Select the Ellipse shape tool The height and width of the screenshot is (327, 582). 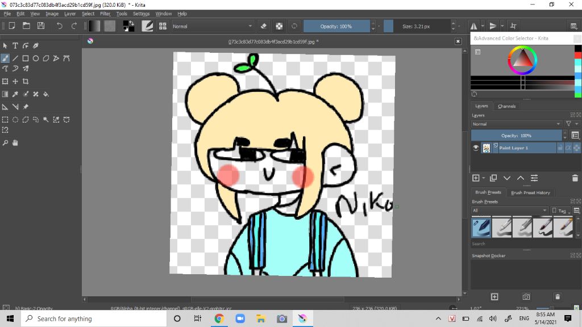36,58
